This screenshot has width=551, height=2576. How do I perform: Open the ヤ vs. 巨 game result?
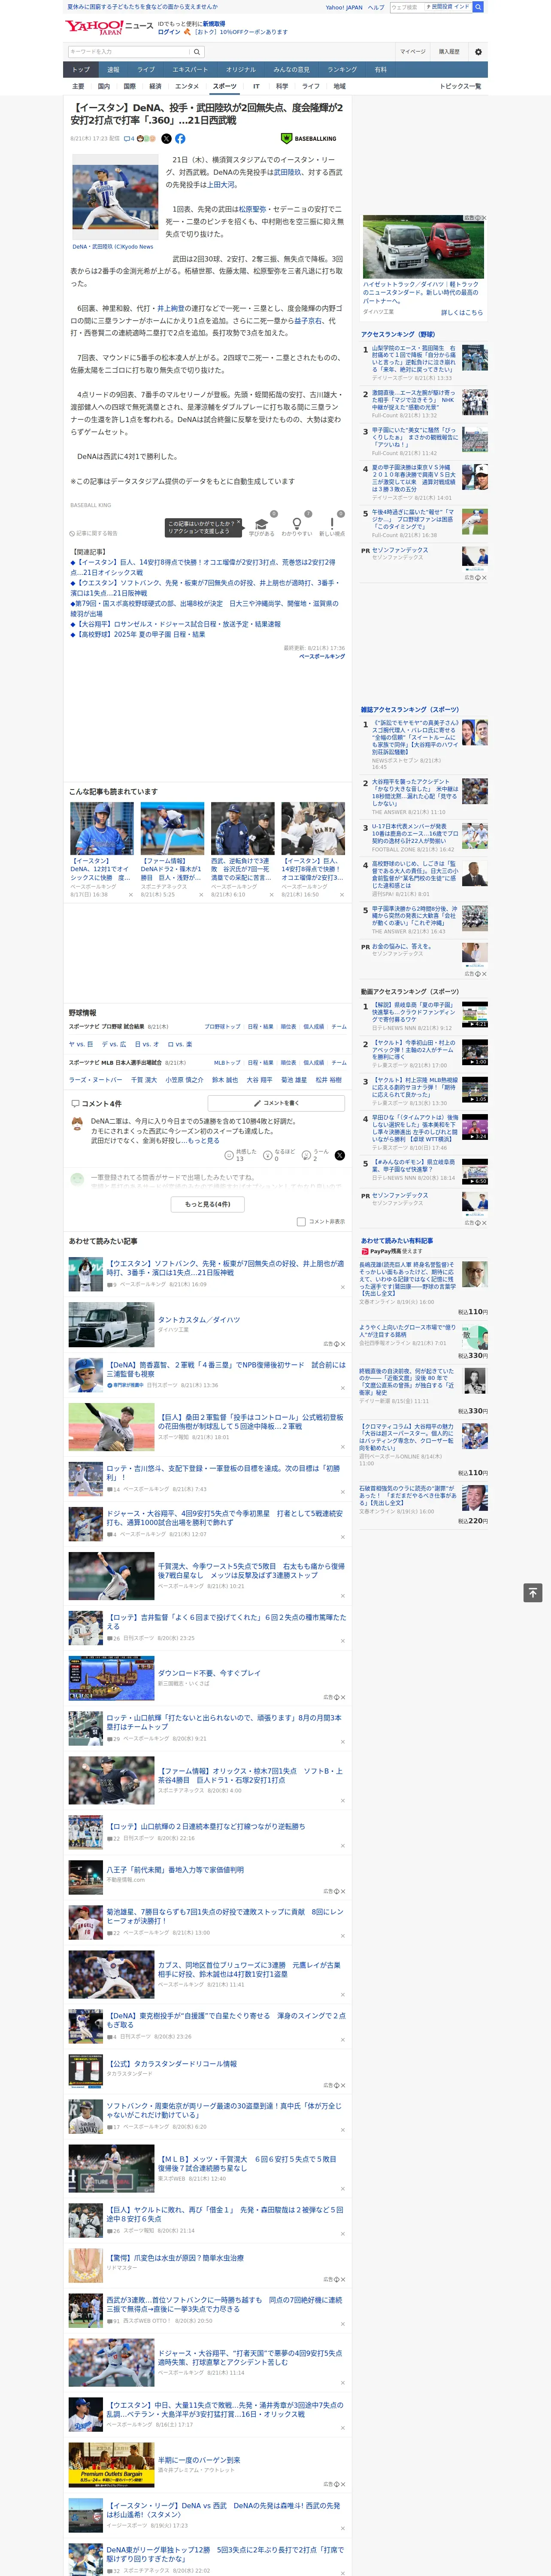point(82,1044)
